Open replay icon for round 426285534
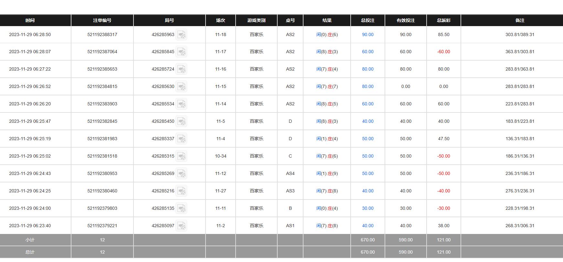The image size is (563, 262). click(181, 104)
